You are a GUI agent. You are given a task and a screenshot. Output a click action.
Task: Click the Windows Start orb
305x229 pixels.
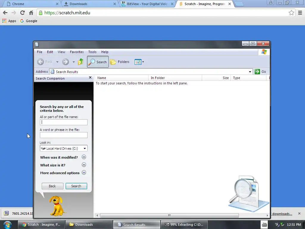[x=7, y=225]
